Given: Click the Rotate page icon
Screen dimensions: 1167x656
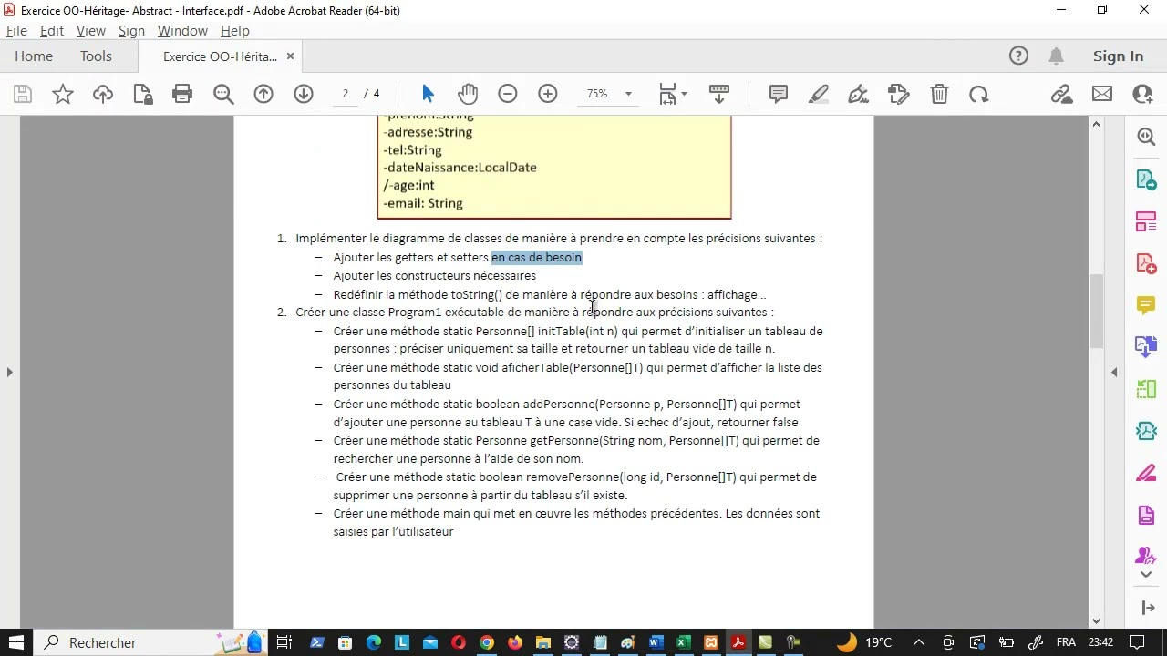Looking at the screenshot, I should point(979,94).
